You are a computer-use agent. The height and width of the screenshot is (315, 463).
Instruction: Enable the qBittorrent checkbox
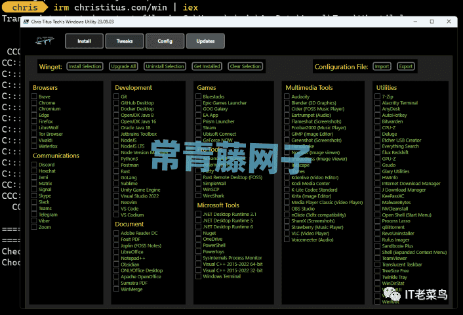coord(377,227)
